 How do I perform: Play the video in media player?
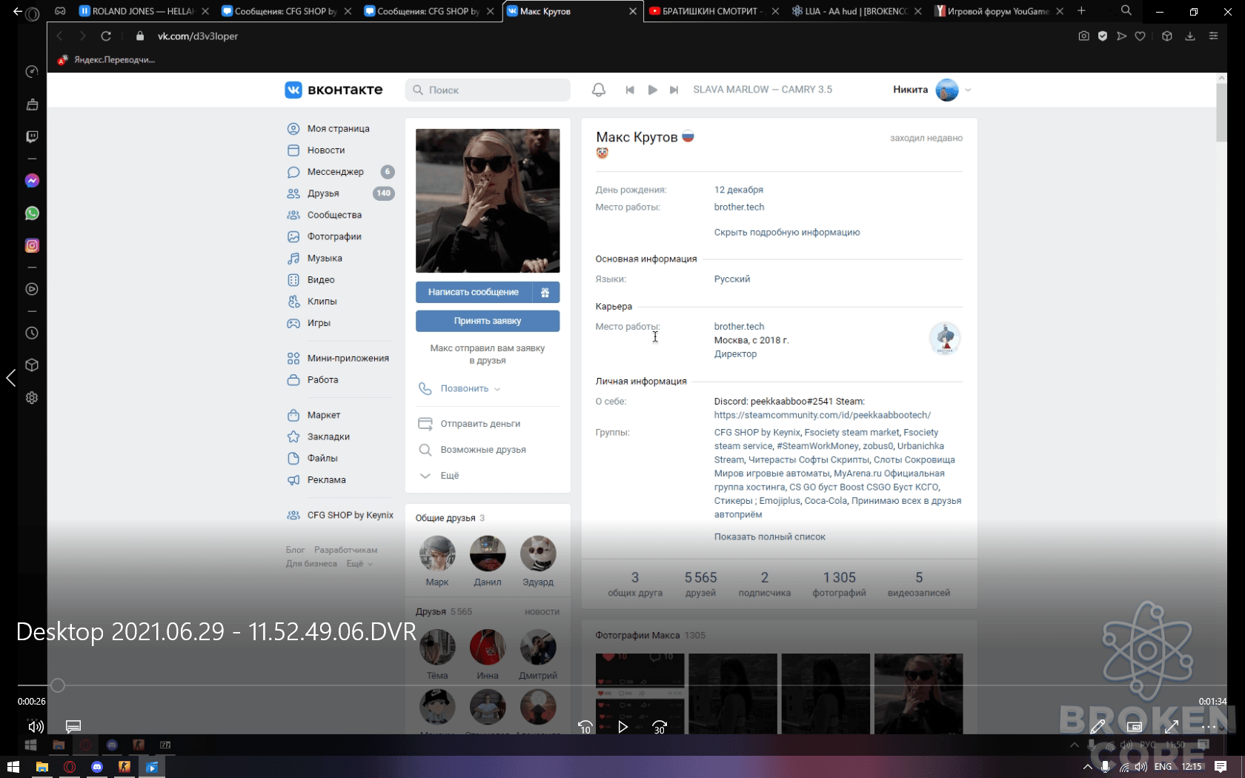click(x=622, y=727)
